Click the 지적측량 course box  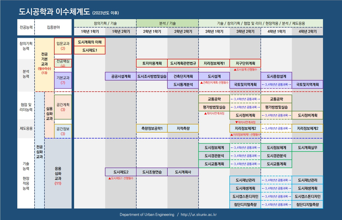point(183,128)
